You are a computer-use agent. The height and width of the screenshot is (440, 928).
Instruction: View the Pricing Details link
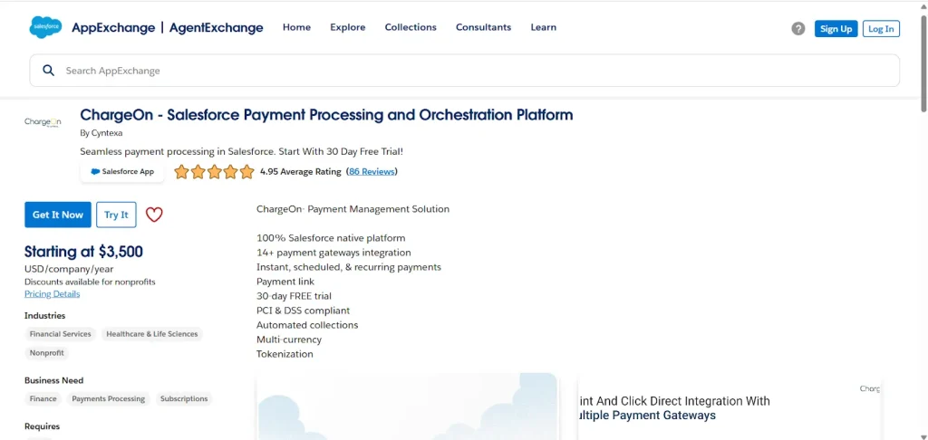pos(52,294)
